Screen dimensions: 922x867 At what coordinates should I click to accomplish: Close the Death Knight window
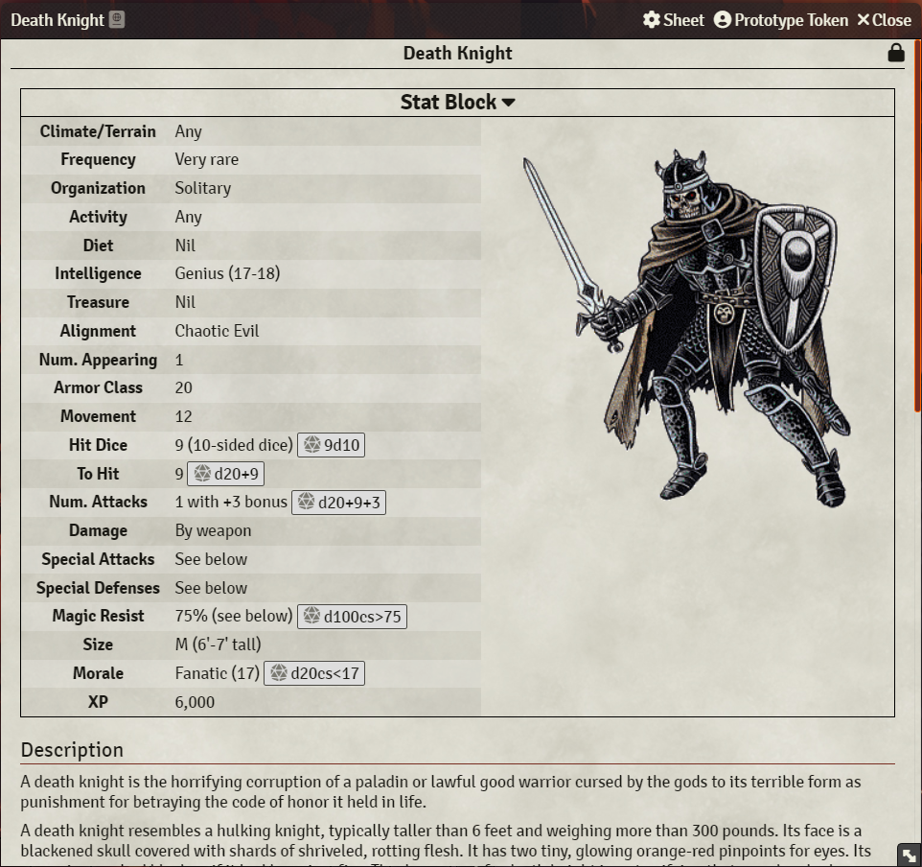pyautogui.click(x=884, y=19)
